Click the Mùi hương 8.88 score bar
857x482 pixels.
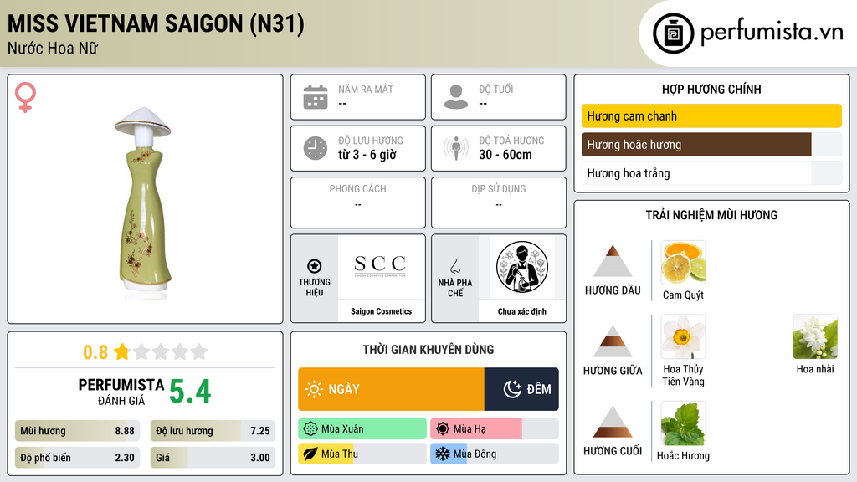78,431
